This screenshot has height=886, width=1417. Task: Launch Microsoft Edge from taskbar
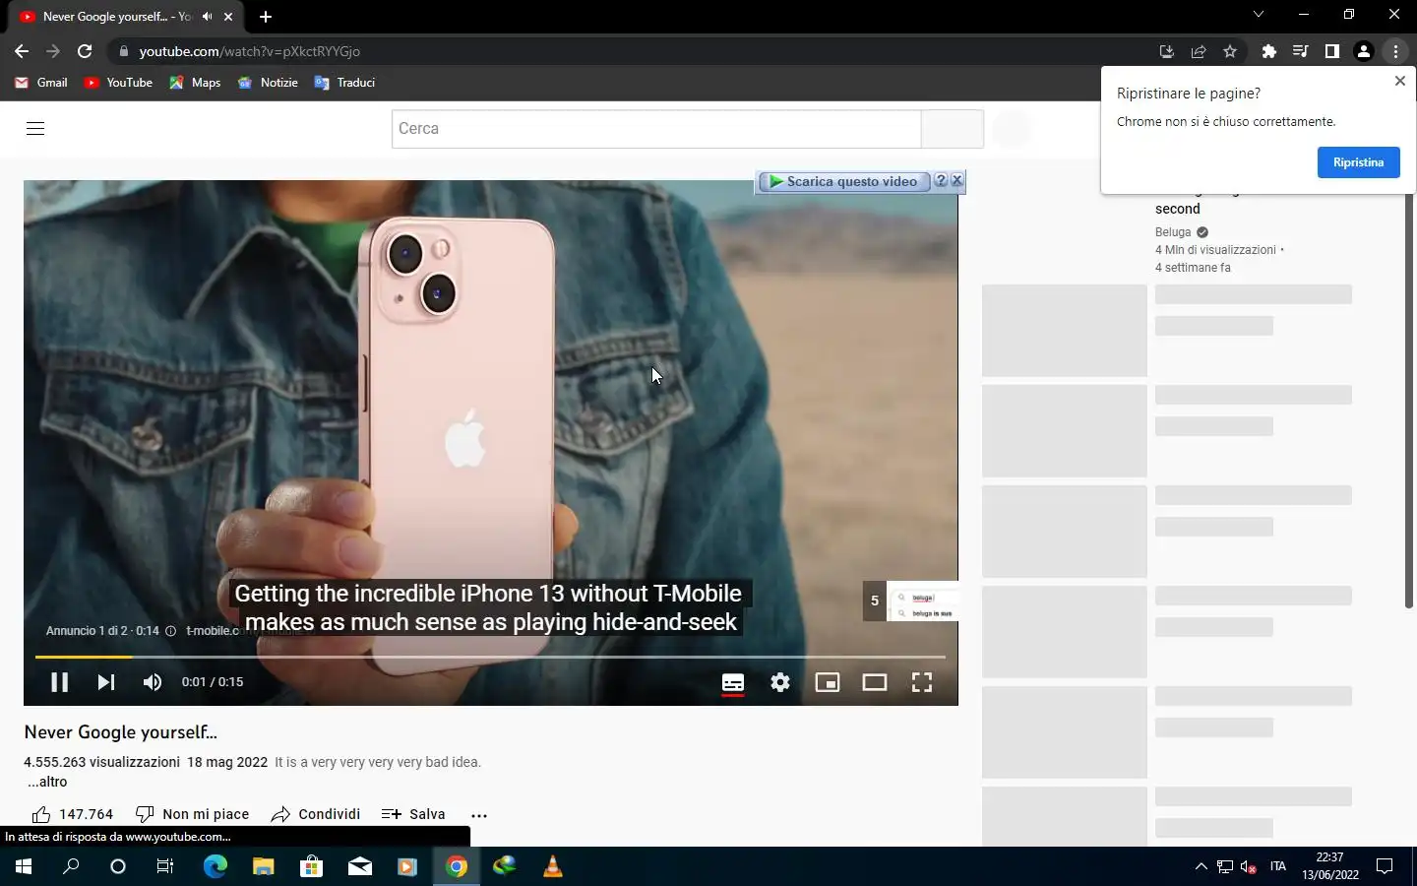[215, 866]
